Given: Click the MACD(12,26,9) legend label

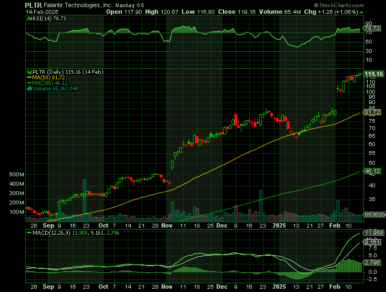Looking at the screenshot, I should click(52, 232).
